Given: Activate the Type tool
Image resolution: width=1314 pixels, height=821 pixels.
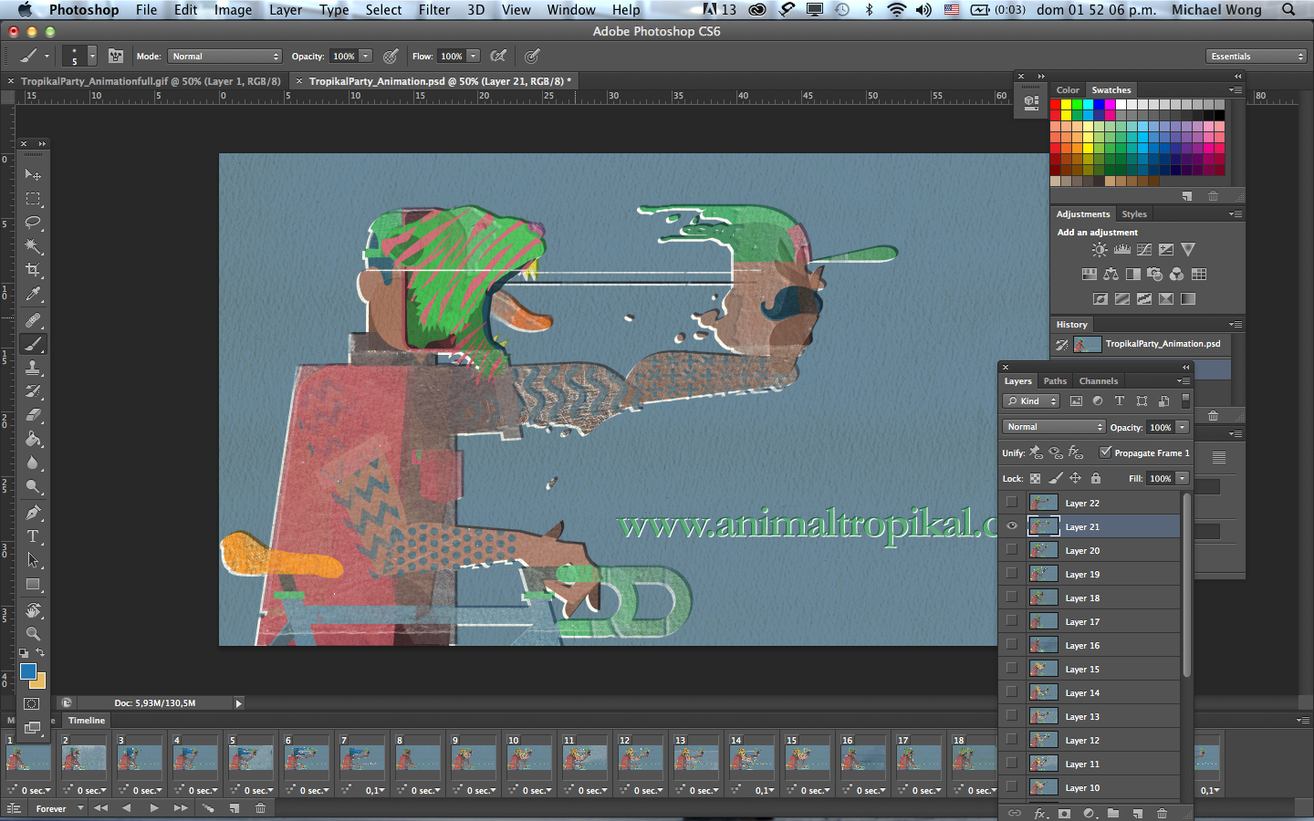Looking at the screenshot, I should coord(33,536).
